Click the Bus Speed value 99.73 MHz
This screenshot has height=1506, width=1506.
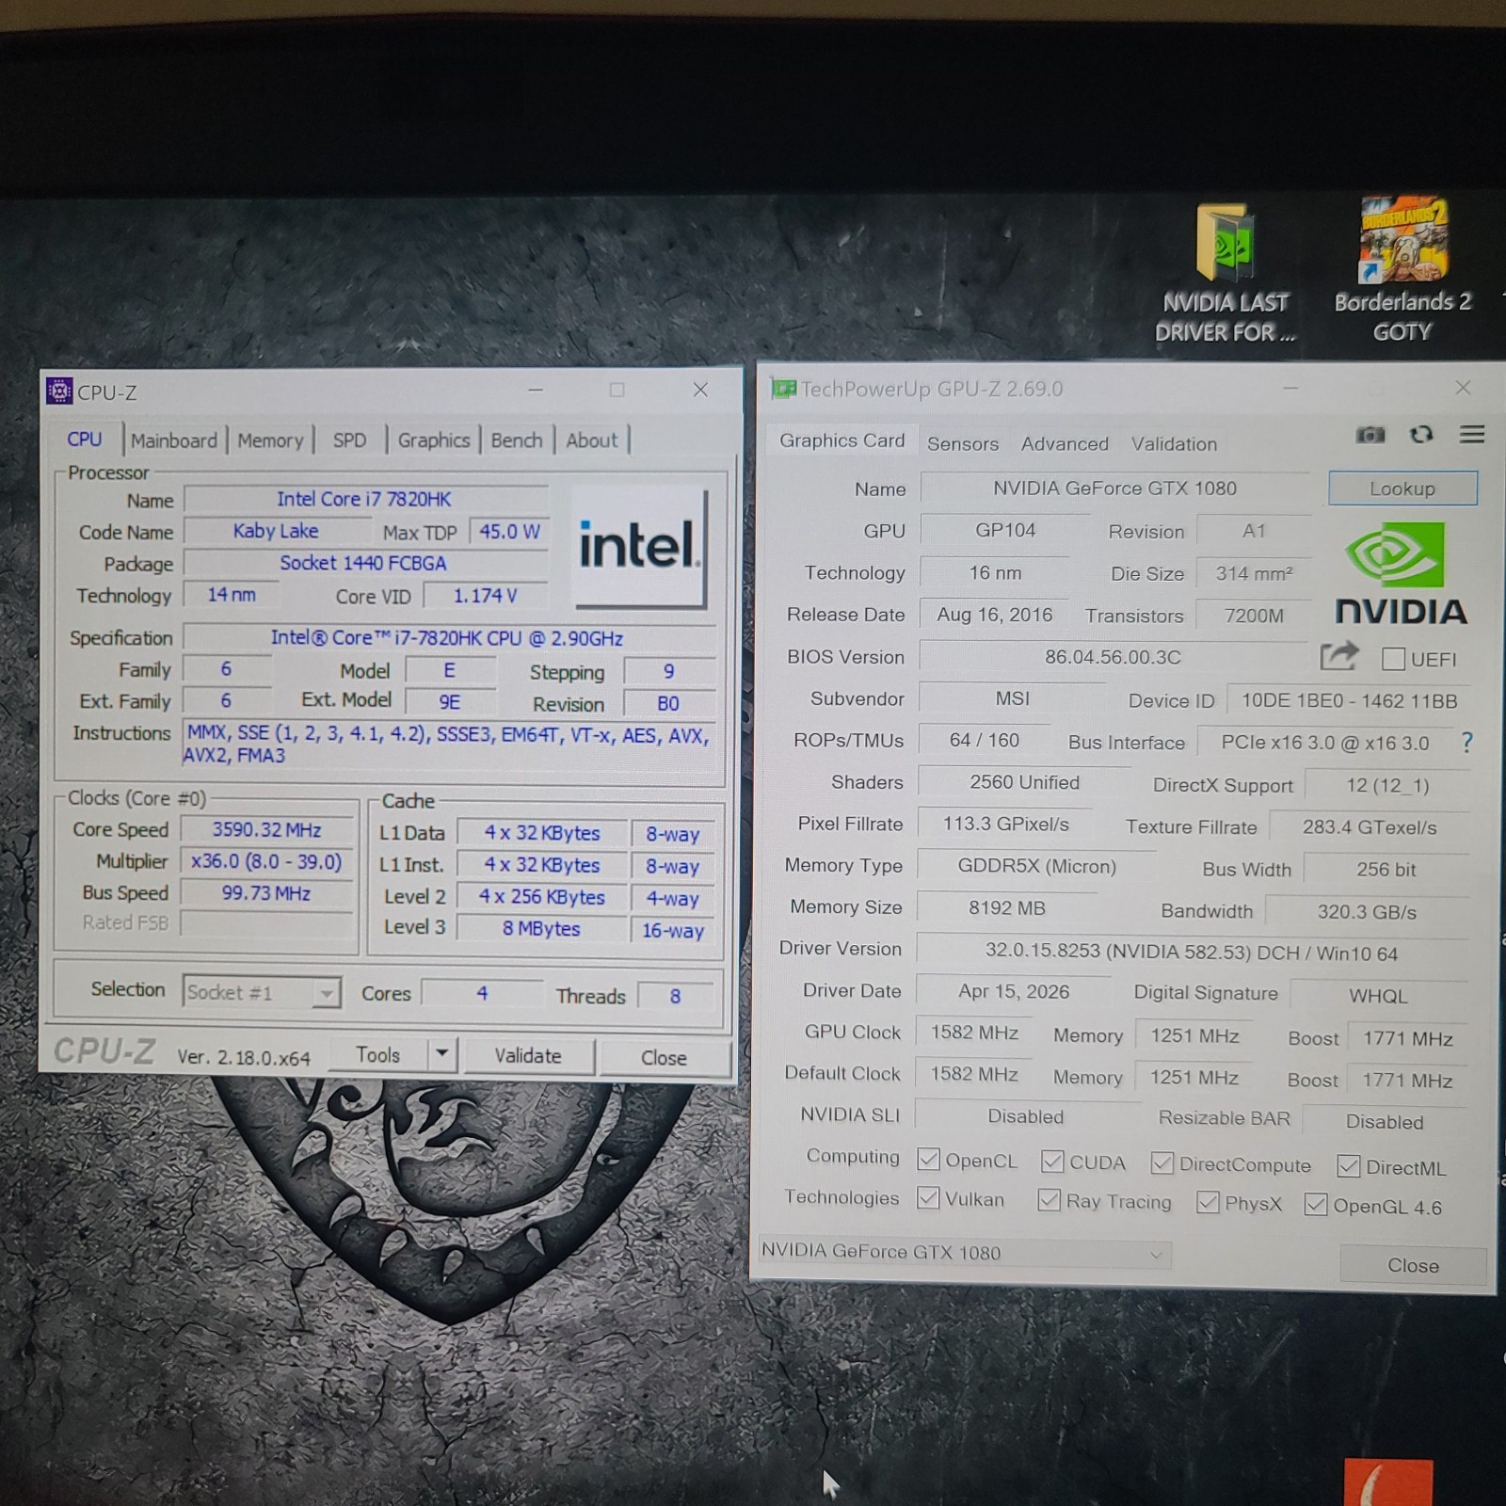[266, 893]
